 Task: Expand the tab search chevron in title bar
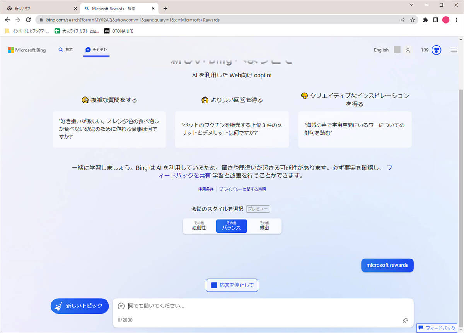411,5
